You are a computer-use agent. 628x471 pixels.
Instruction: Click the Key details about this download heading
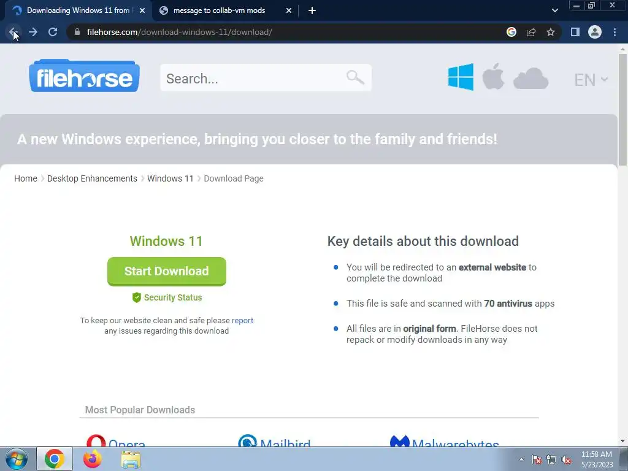pos(423,241)
